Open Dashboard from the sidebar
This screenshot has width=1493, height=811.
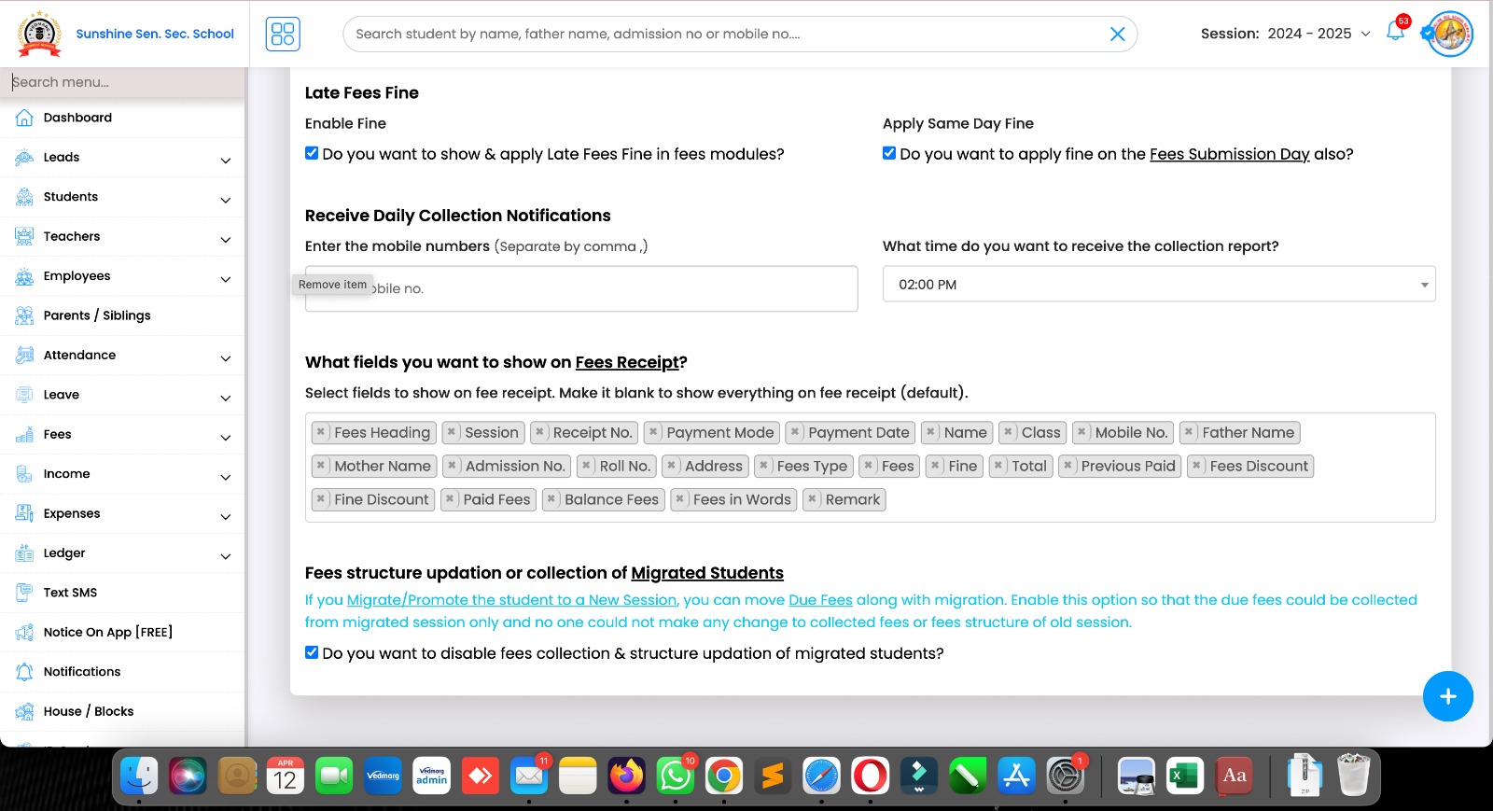(77, 118)
